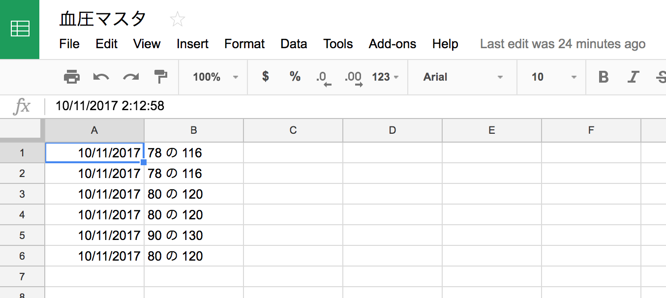
Task: Open the Add-ons menu
Action: 393,44
